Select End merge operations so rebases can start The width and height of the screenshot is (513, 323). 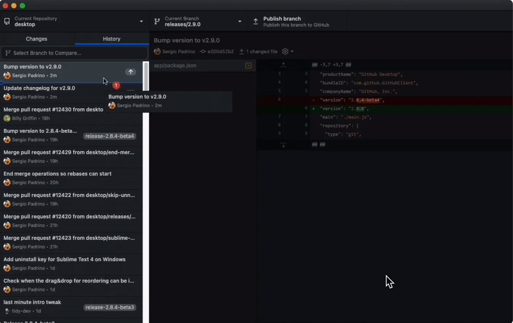coord(71,178)
